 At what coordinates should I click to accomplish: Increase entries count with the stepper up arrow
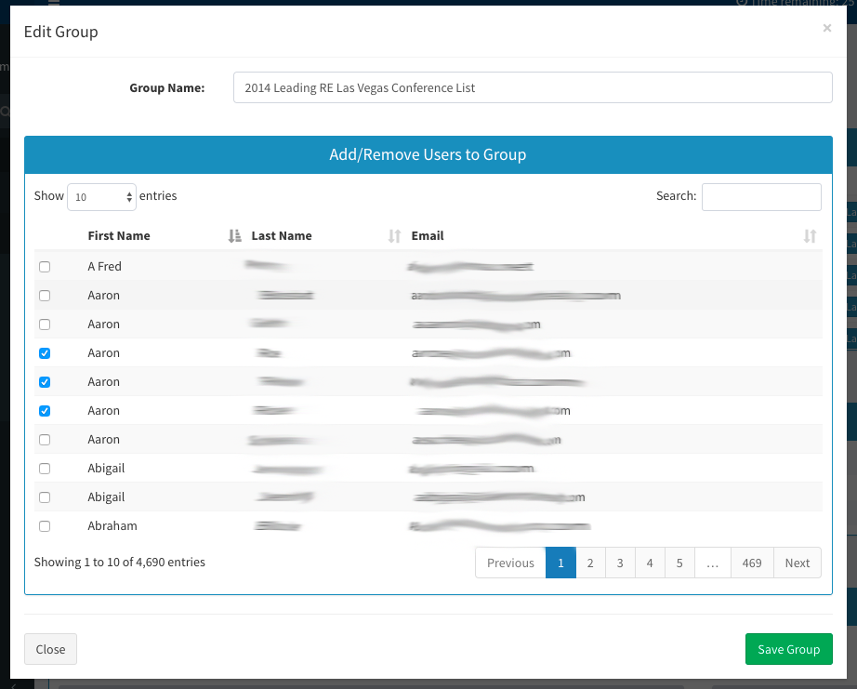128,192
